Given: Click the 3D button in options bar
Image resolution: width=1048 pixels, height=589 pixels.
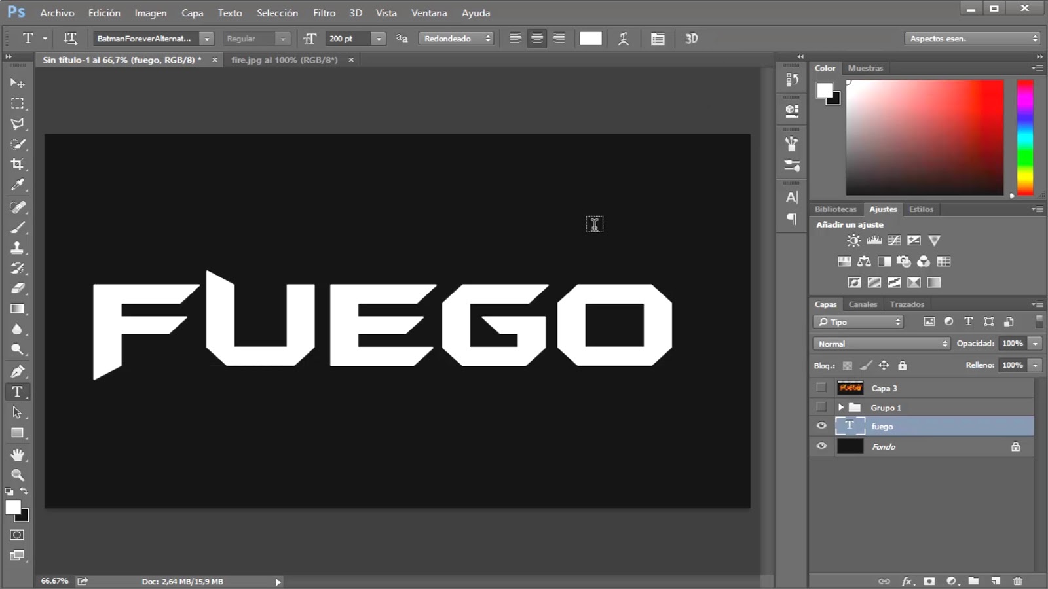Looking at the screenshot, I should [691, 39].
